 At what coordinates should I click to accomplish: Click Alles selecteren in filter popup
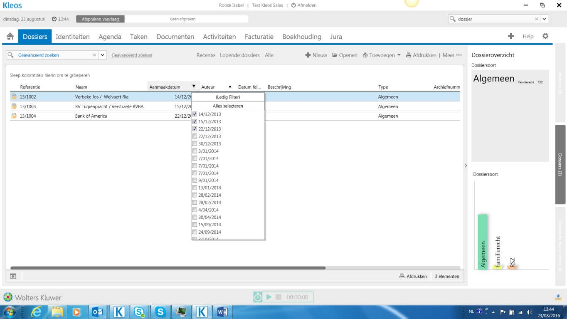pyautogui.click(x=228, y=106)
